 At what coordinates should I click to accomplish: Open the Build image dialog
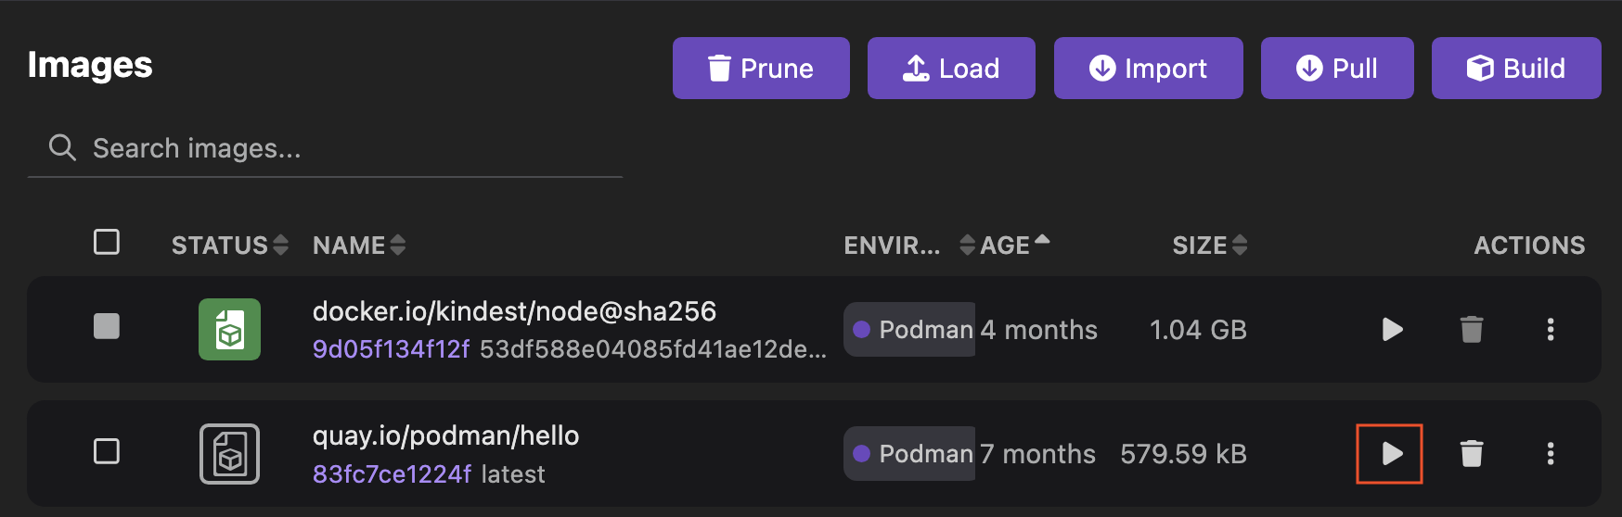(1515, 68)
